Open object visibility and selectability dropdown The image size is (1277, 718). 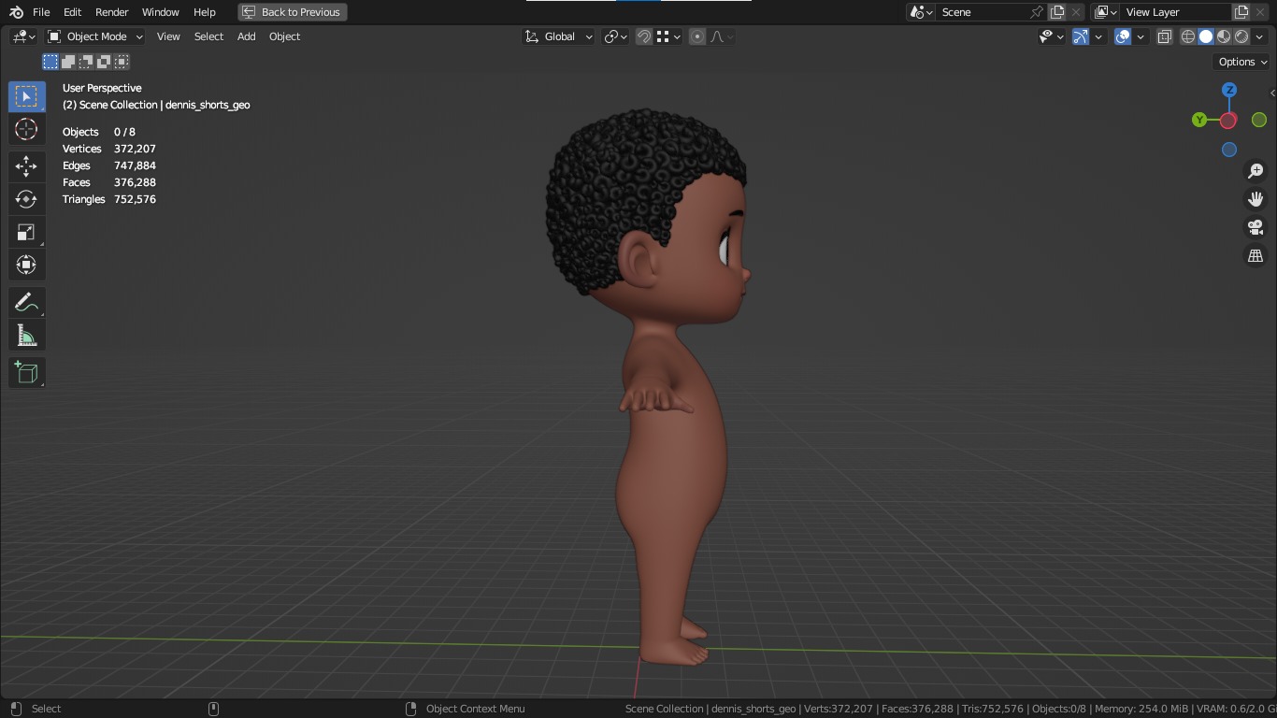click(1052, 36)
